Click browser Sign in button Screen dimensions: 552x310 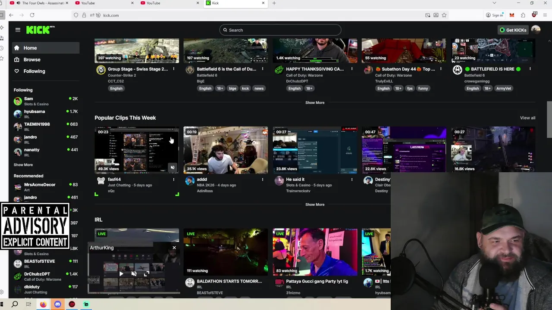[x=495, y=15]
